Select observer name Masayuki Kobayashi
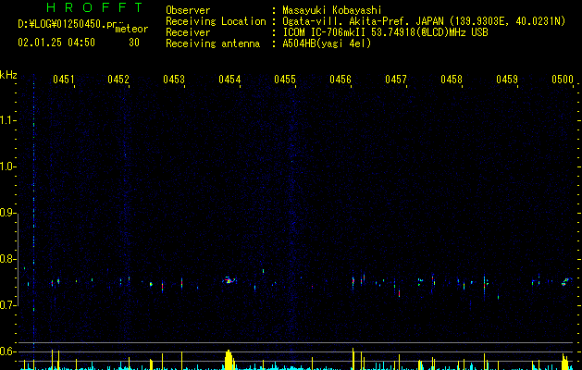 (x=332, y=10)
